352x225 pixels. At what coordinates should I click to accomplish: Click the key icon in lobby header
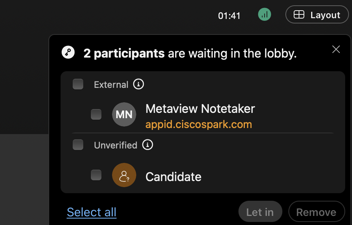[x=68, y=53]
